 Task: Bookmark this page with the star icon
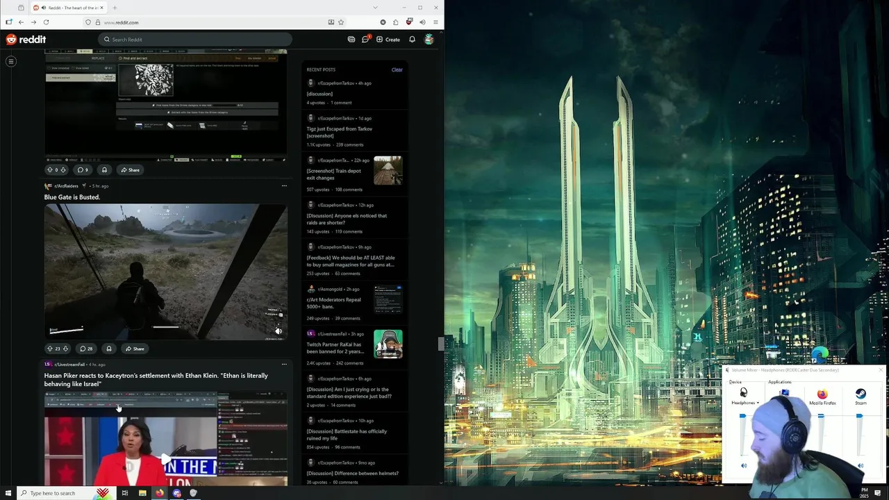click(x=341, y=22)
